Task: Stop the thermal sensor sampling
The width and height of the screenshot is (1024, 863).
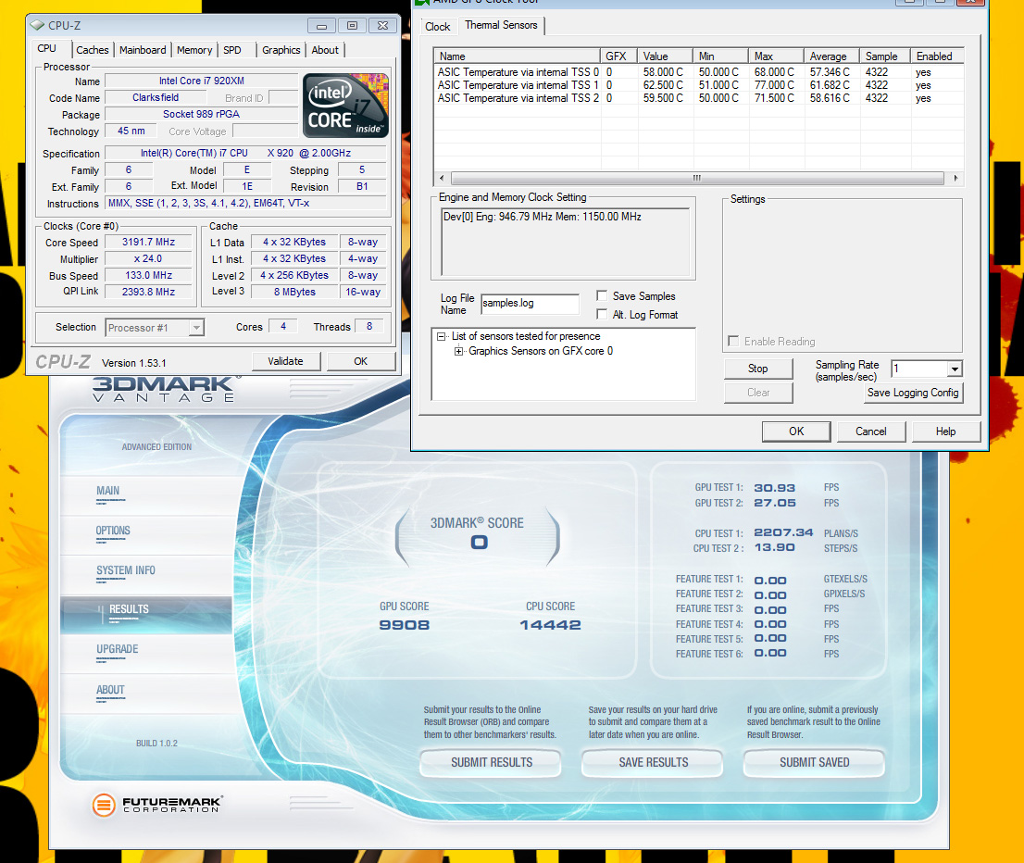Action: click(757, 369)
